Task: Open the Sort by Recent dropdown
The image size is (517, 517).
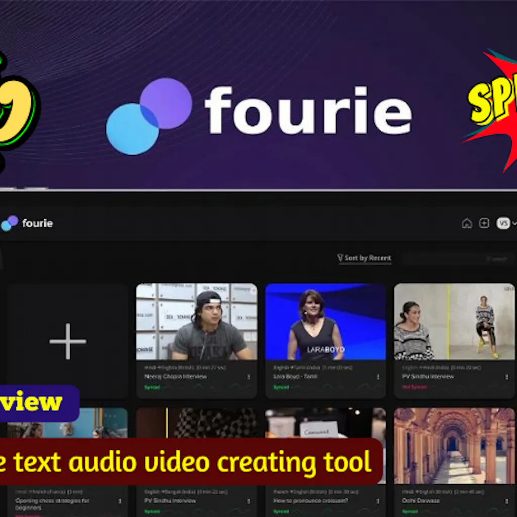Action: coord(365,258)
